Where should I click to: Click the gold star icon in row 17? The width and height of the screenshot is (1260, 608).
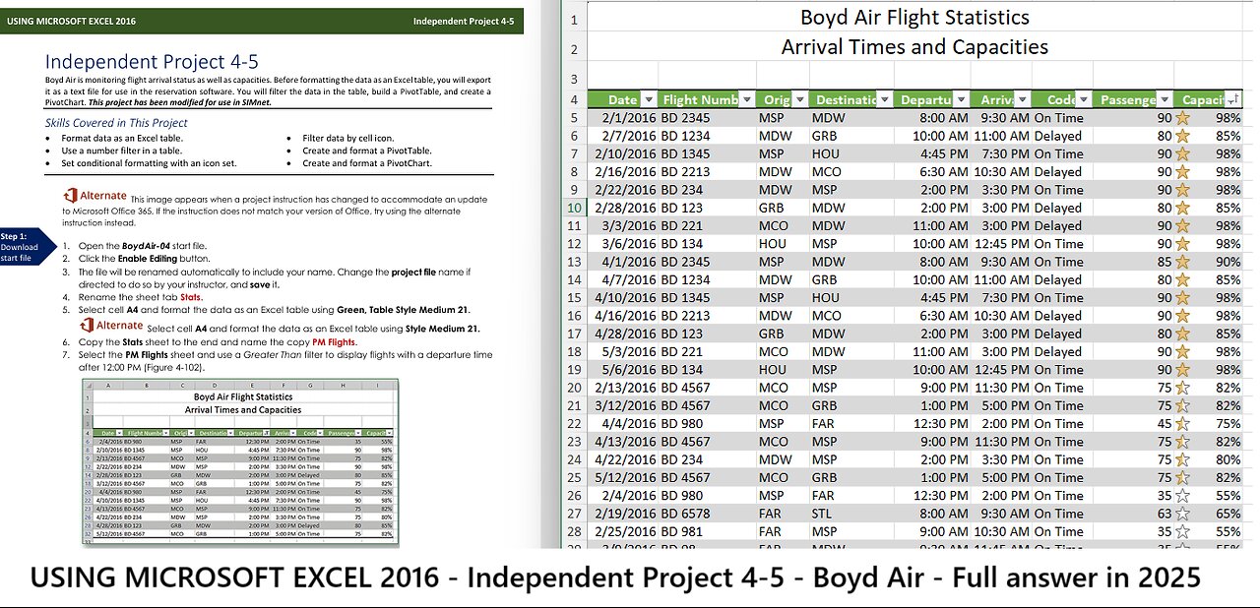(x=1182, y=334)
